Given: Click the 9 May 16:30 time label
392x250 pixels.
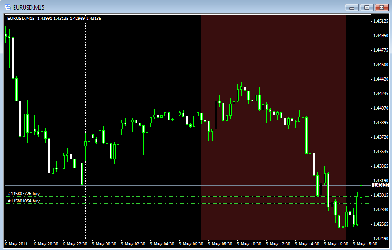Looking at the screenshot, I should tap(336, 244).
